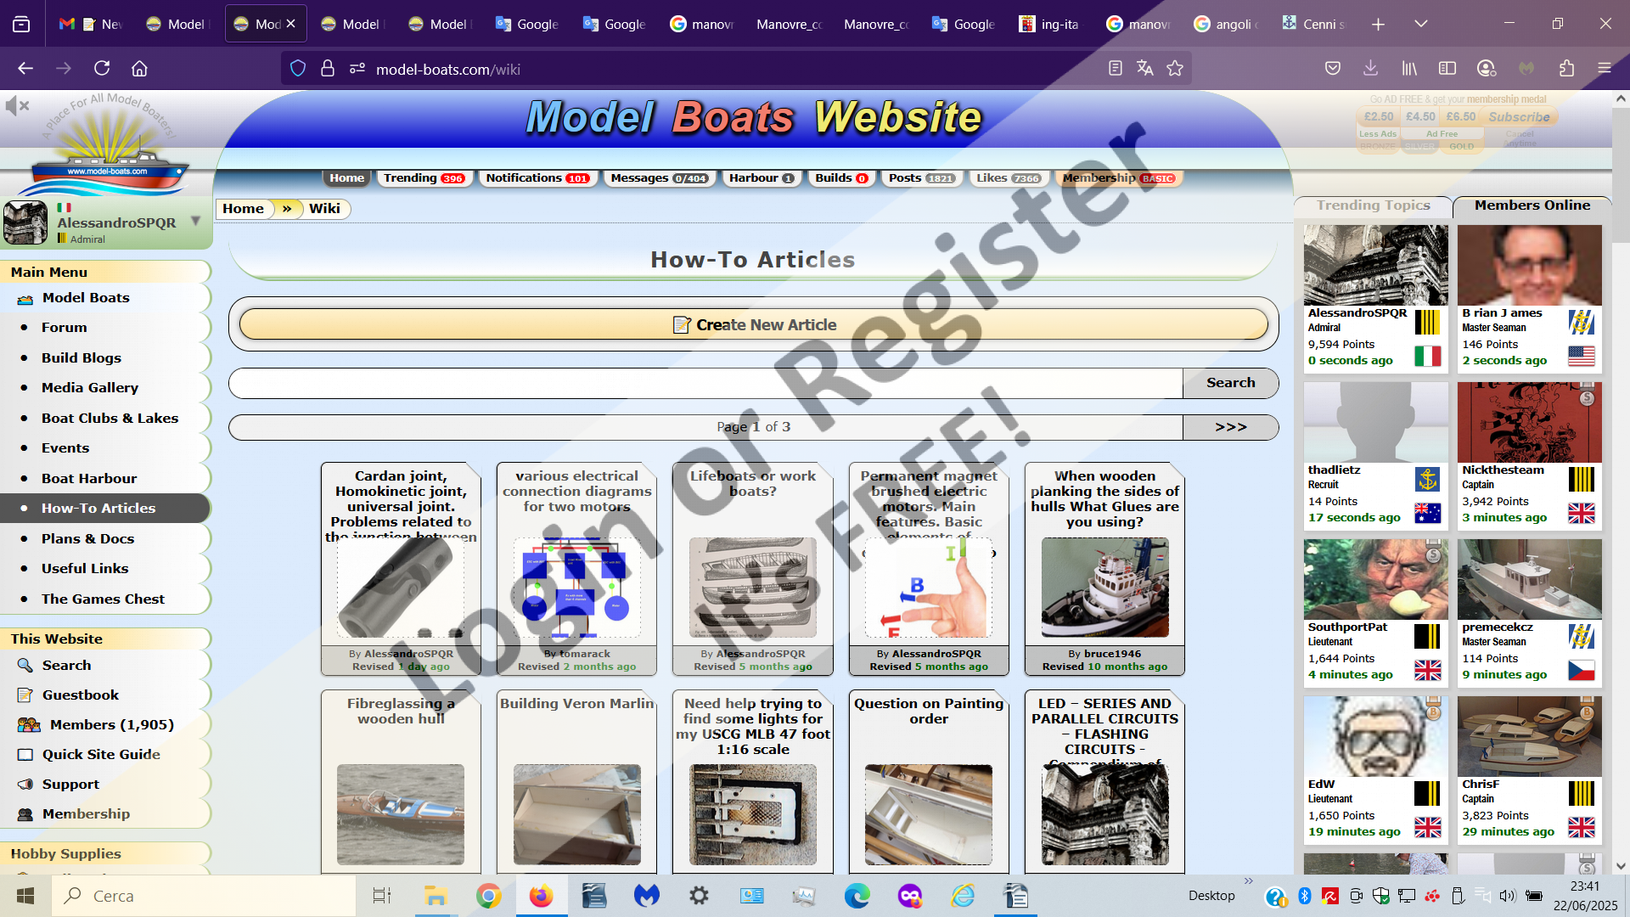Toggle Firefox reader view icon
This screenshot has height=917, width=1630.
pyautogui.click(x=1116, y=69)
